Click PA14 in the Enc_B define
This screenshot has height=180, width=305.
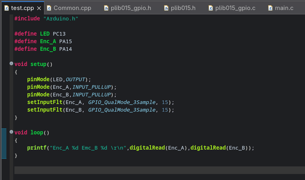[66, 49]
